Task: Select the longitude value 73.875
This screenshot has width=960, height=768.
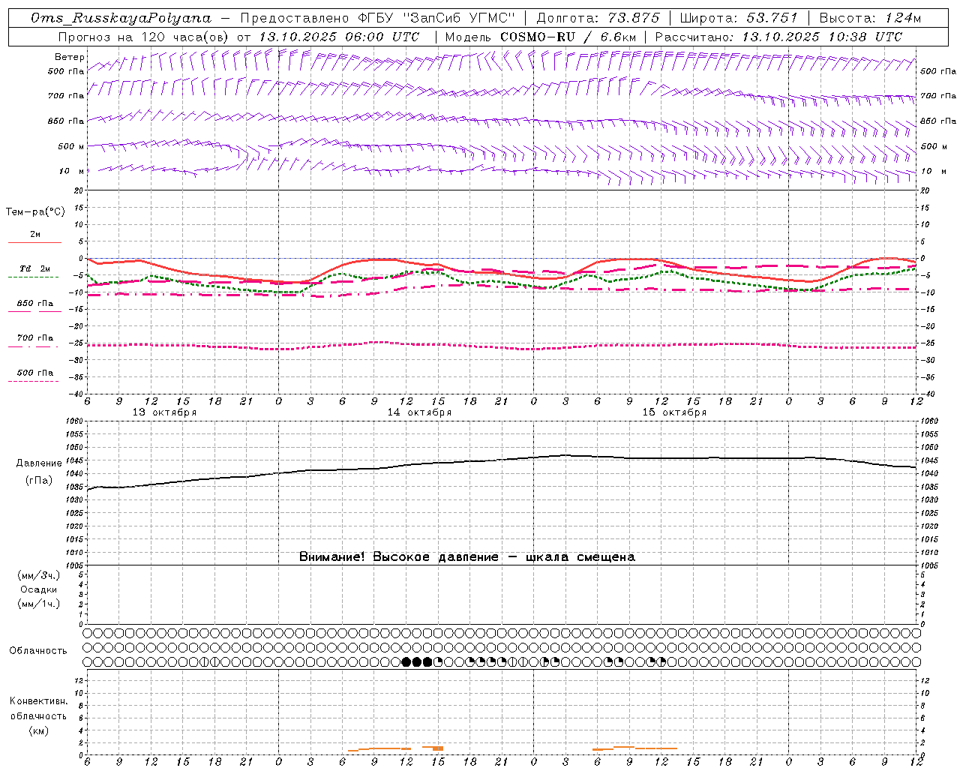Action: pos(634,18)
